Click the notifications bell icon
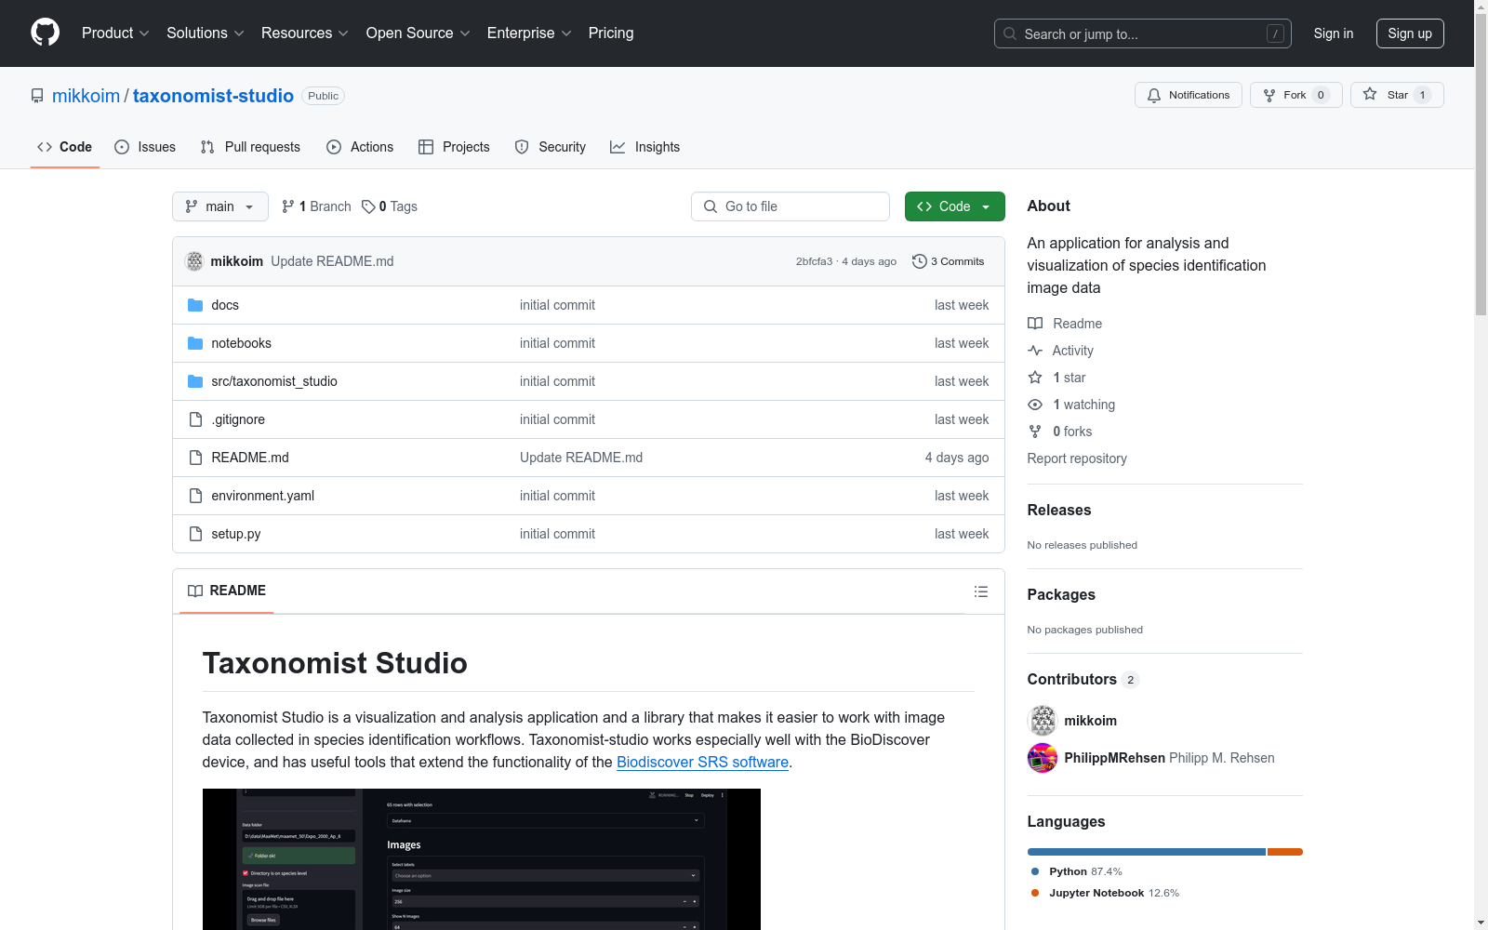The image size is (1488, 930). pos(1154,95)
